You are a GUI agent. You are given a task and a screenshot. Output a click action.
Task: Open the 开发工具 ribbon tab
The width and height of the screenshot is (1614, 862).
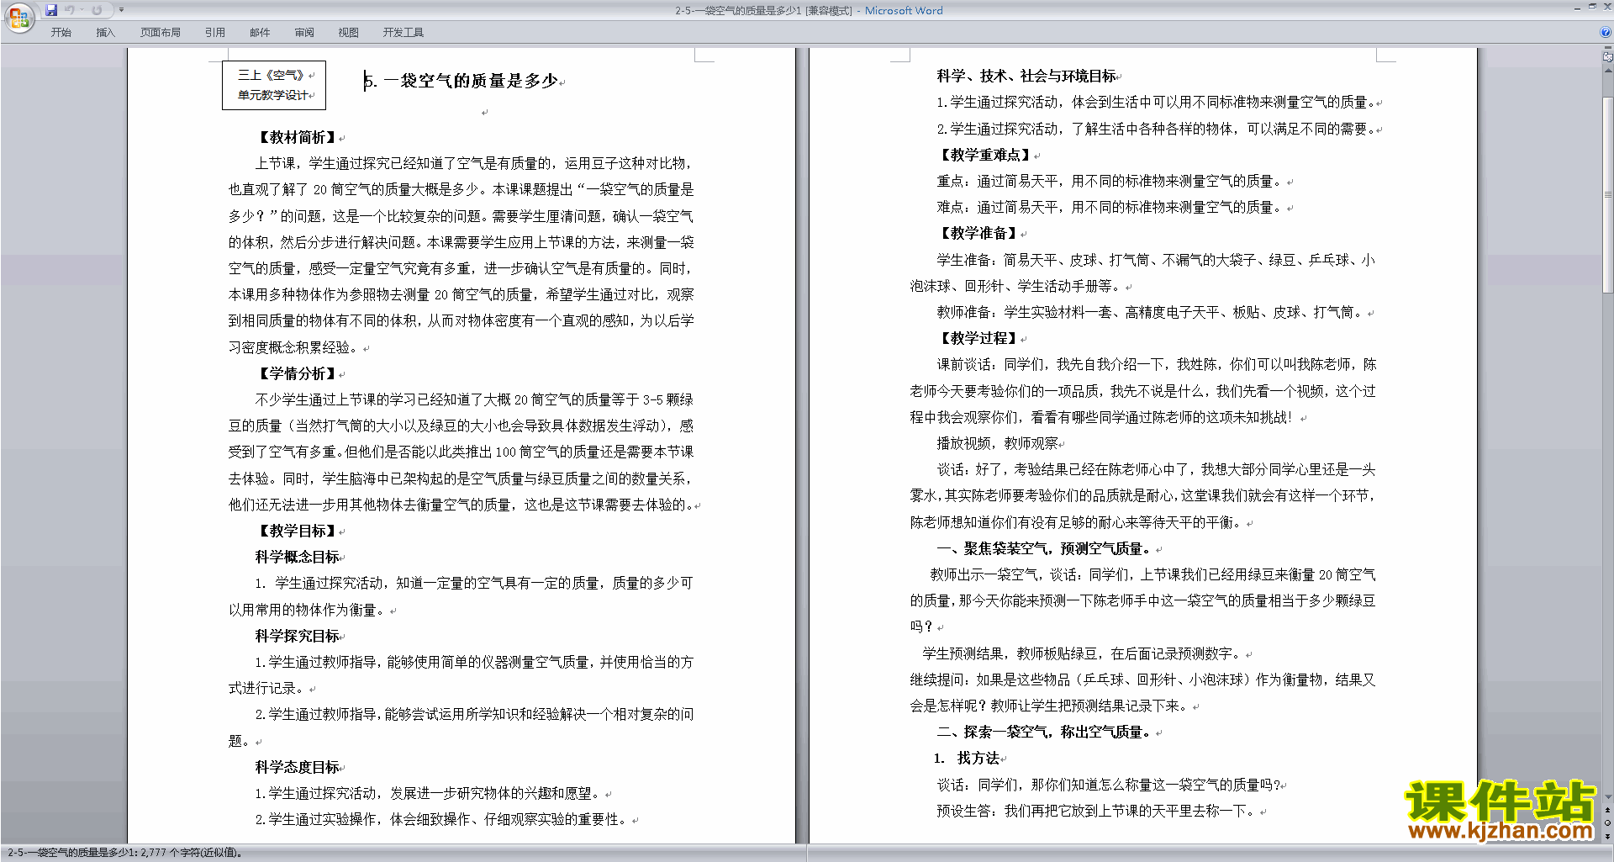pos(403,33)
